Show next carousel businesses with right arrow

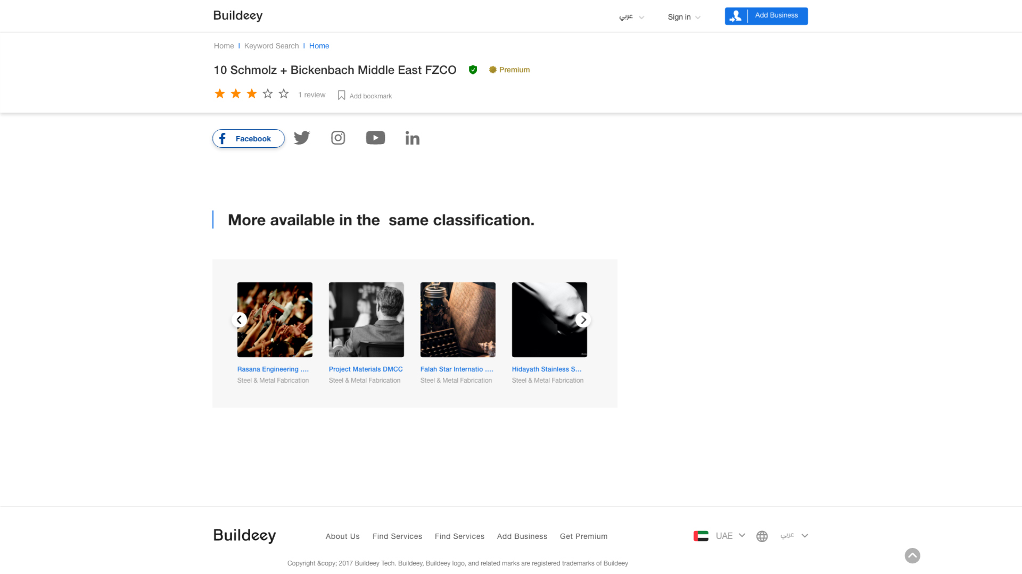click(x=583, y=320)
